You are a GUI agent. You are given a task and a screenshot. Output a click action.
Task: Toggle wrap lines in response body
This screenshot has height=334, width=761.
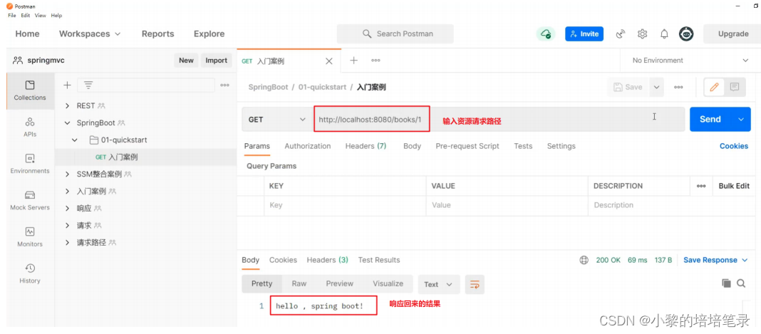[x=475, y=285]
